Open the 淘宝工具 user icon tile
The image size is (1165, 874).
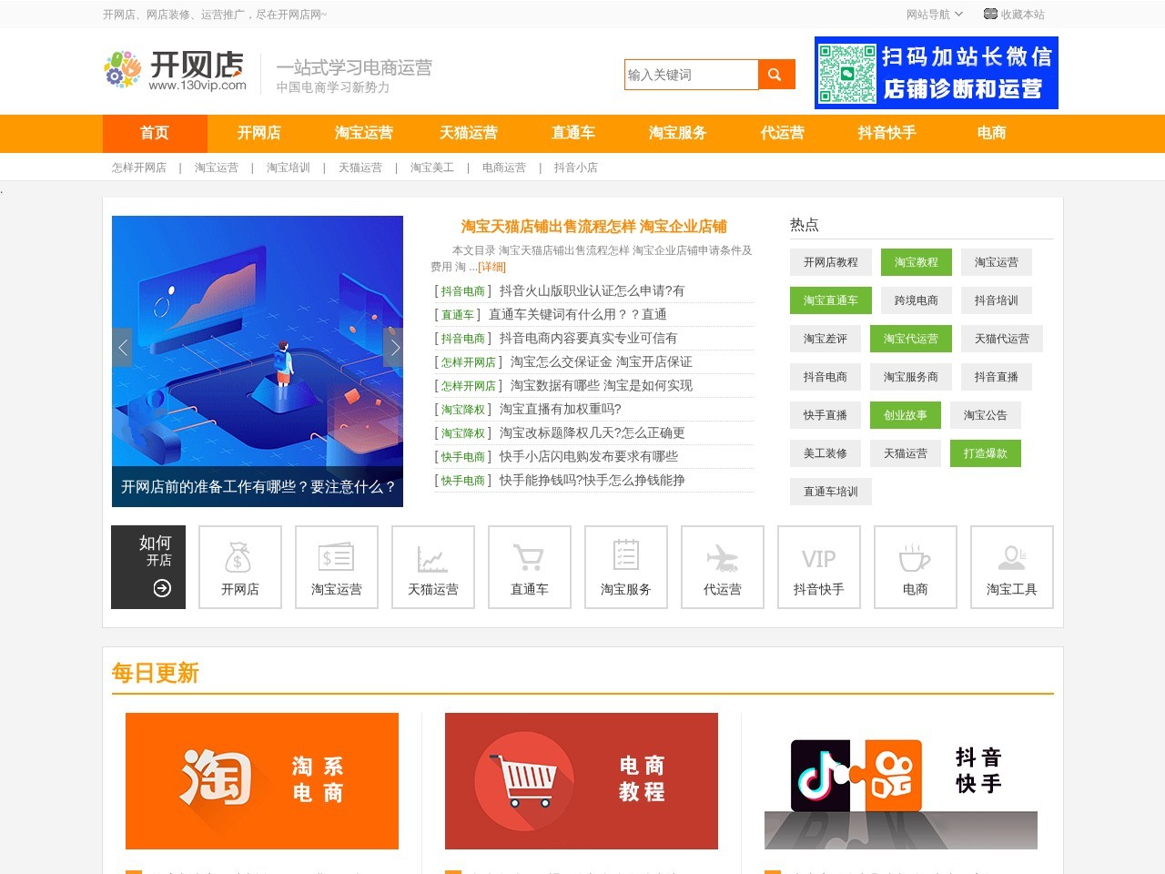tap(1012, 567)
